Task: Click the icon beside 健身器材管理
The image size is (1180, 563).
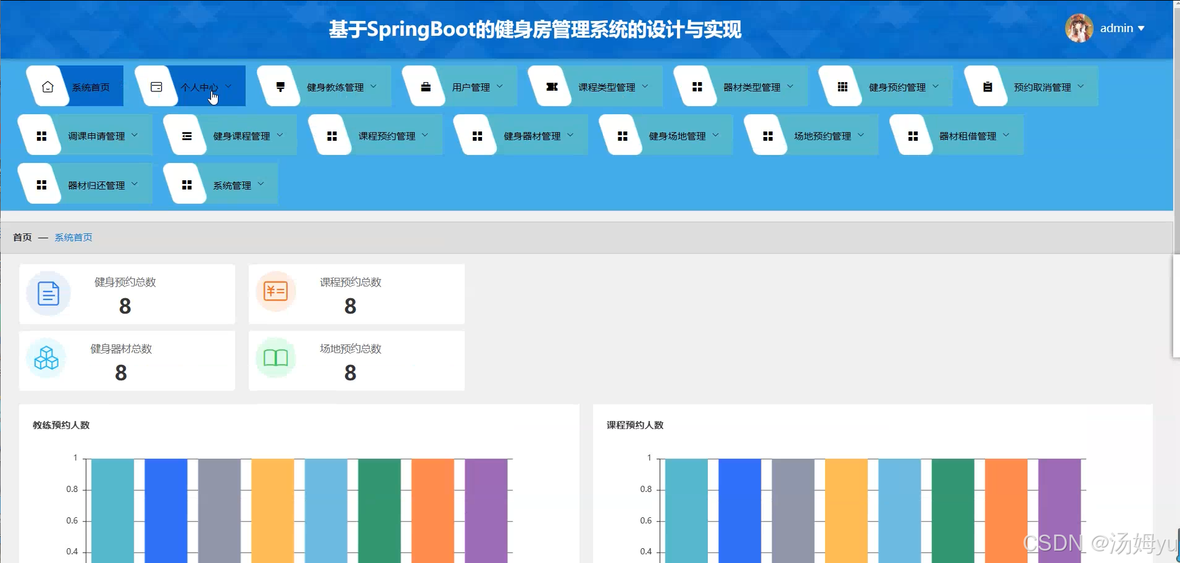Action: point(477,136)
